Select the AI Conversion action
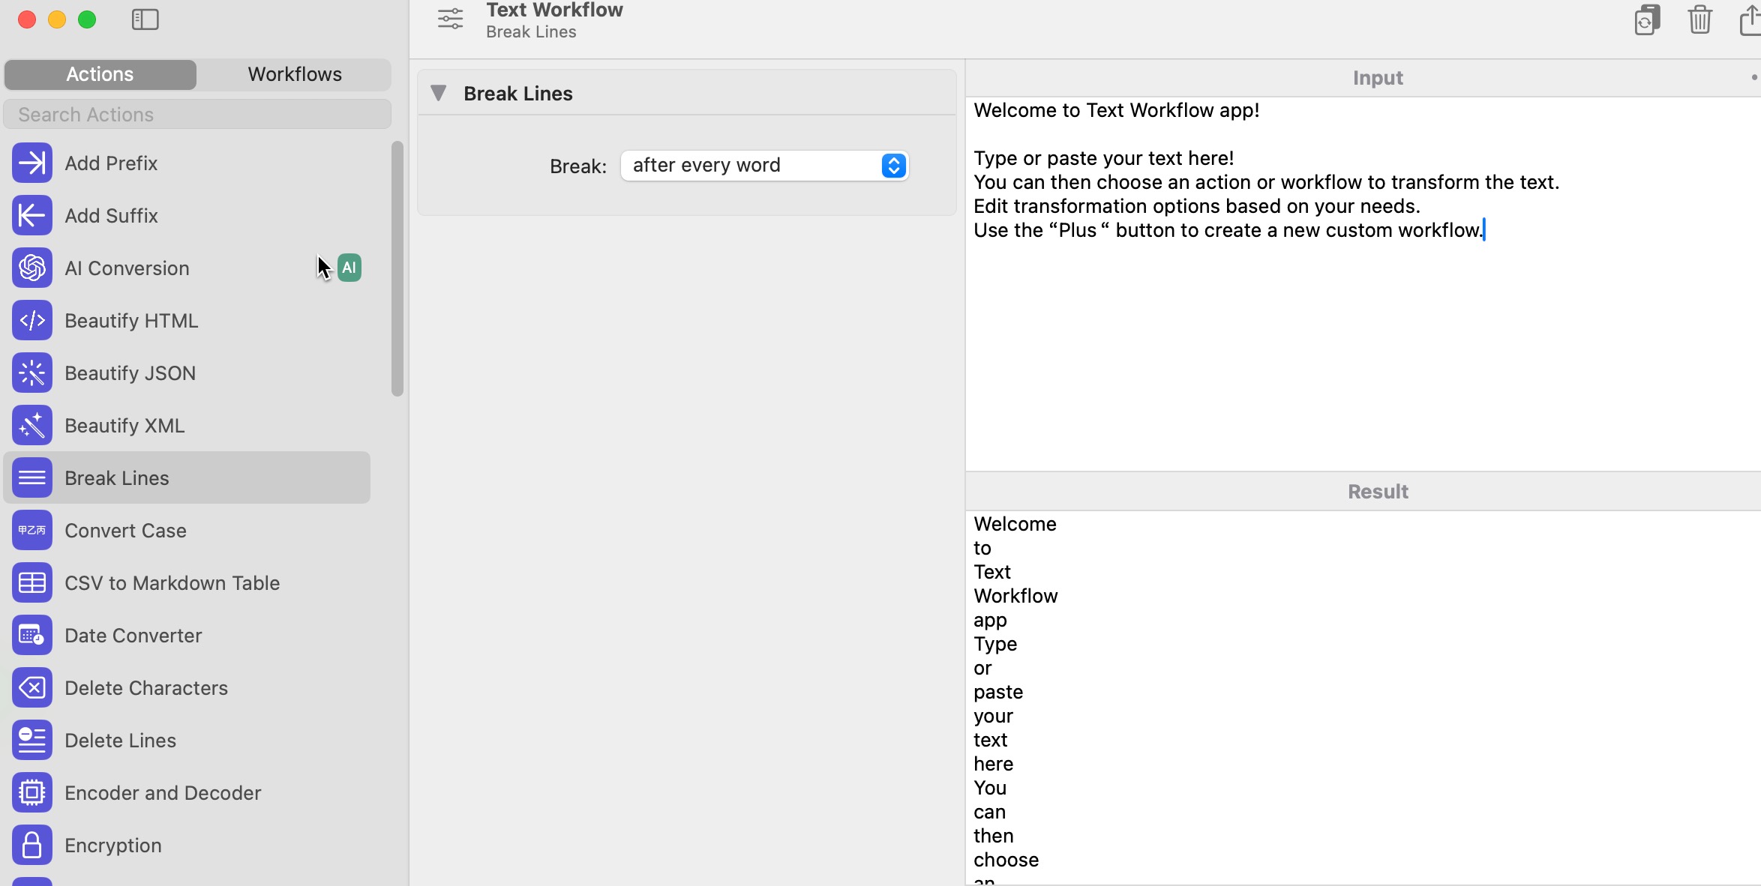Viewport: 1761px width, 886px height. [187, 268]
